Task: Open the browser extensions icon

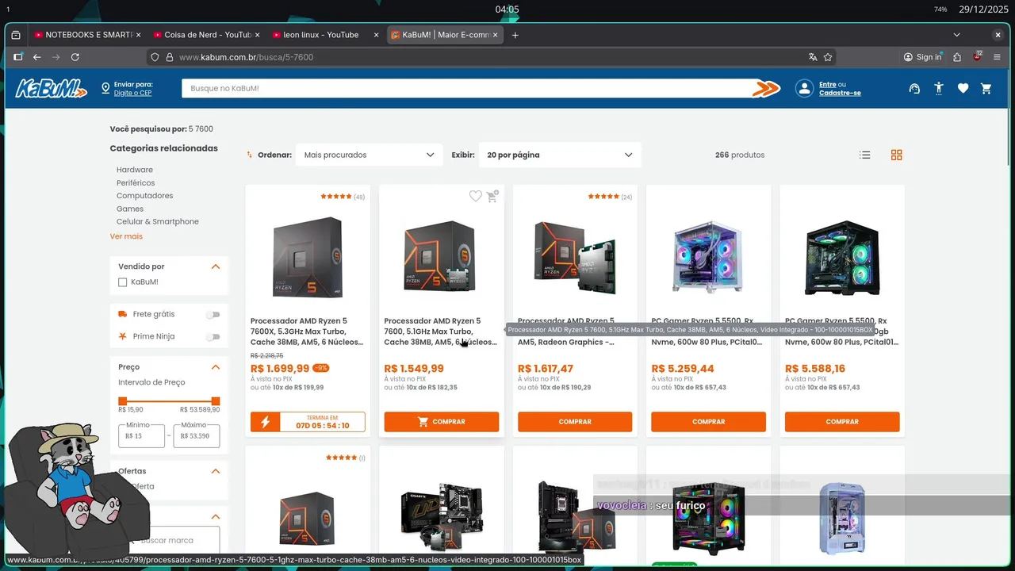Action: pos(957,57)
